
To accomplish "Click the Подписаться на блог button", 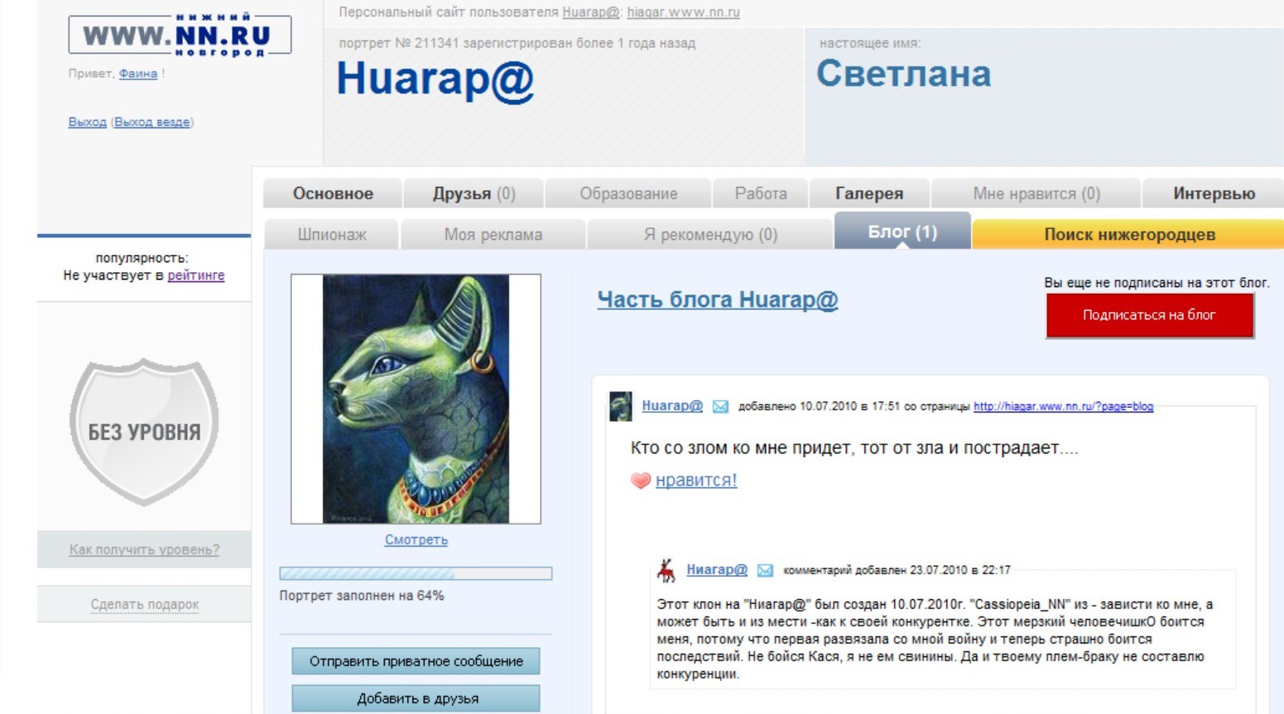I will pyautogui.click(x=1149, y=315).
